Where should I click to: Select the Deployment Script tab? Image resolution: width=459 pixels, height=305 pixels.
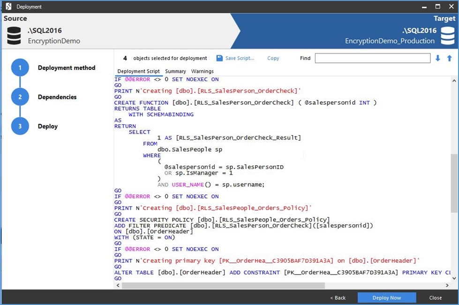coord(138,71)
